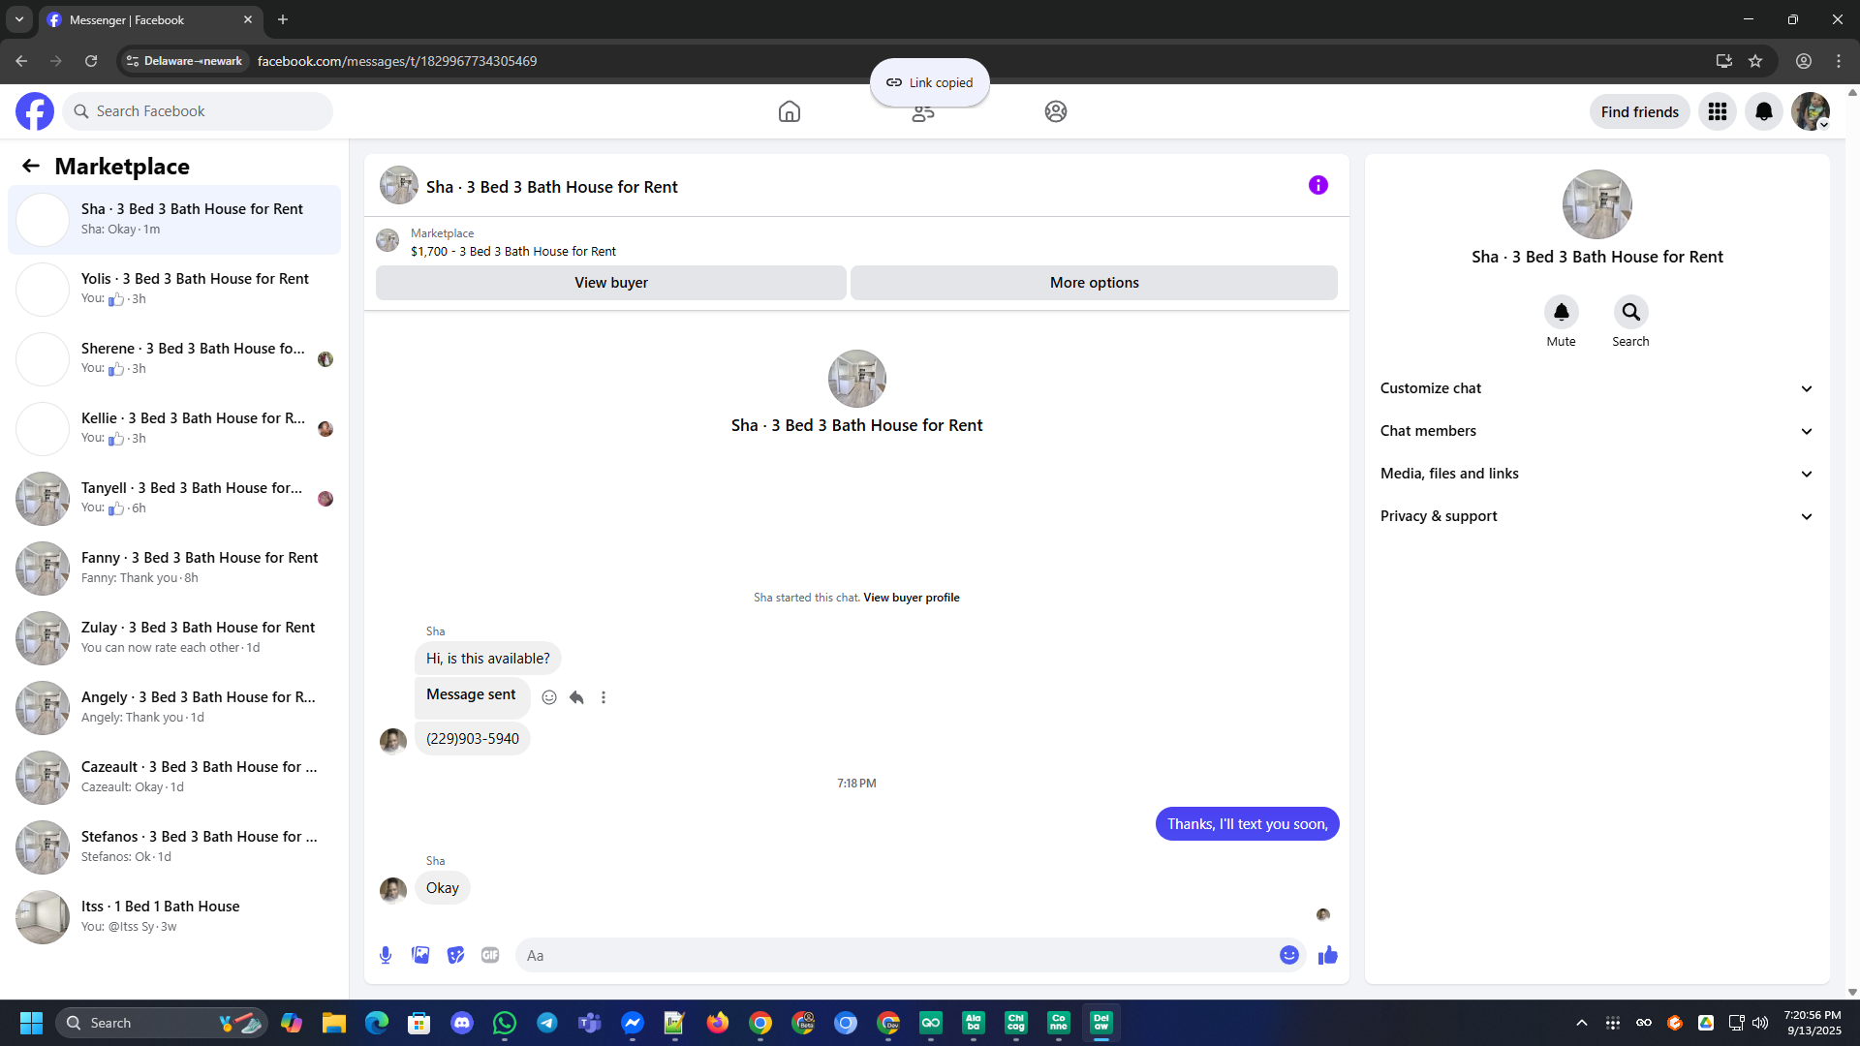Click the View buyer button
The height and width of the screenshot is (1046, 1860).
coord(610,283)
